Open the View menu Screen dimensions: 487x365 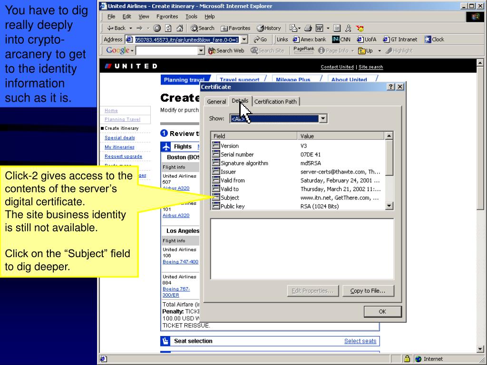pyautogui.click(x=144, y=17)
